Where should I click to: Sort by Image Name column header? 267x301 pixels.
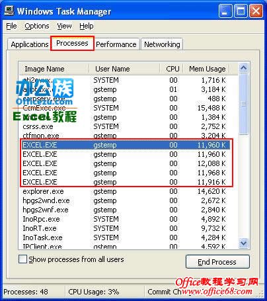pyautogui.click(x=54, y=69)
